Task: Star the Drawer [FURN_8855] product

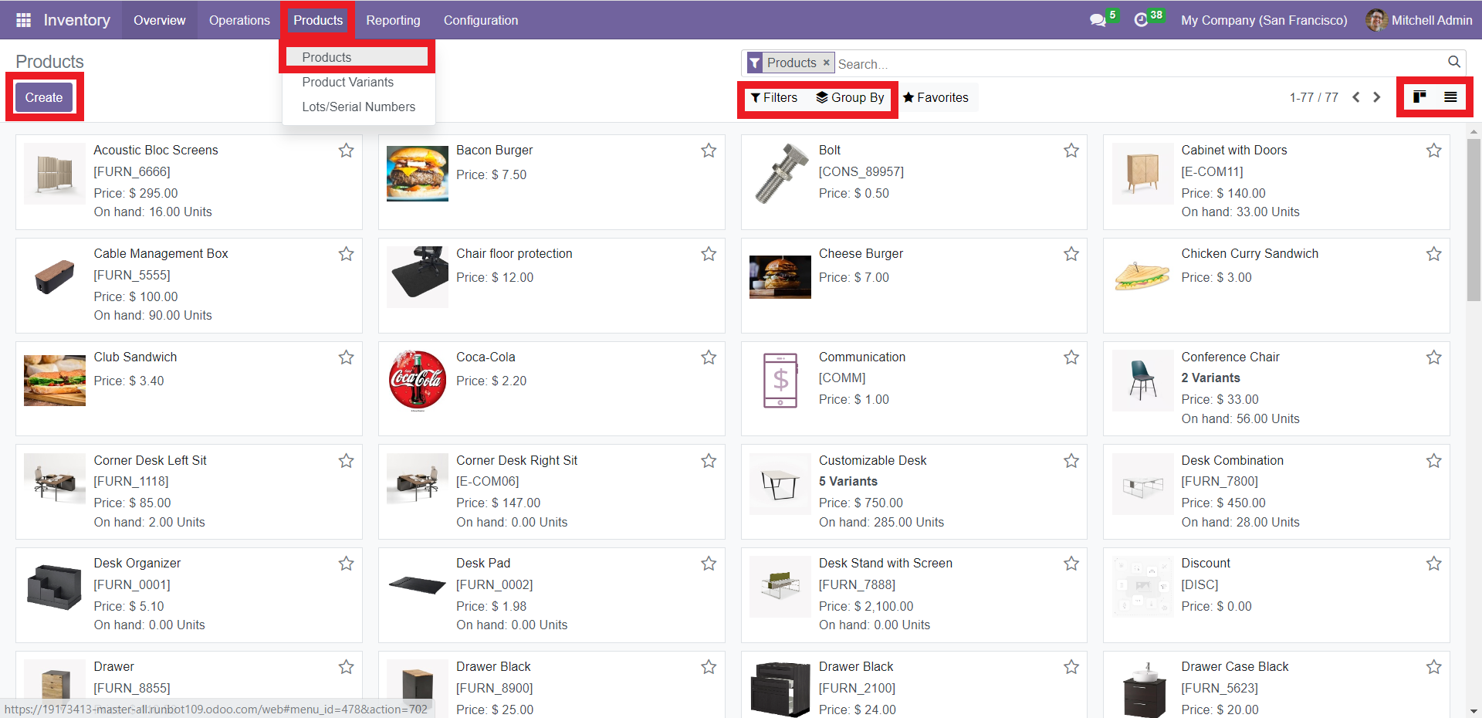Action: pos(346,667)
